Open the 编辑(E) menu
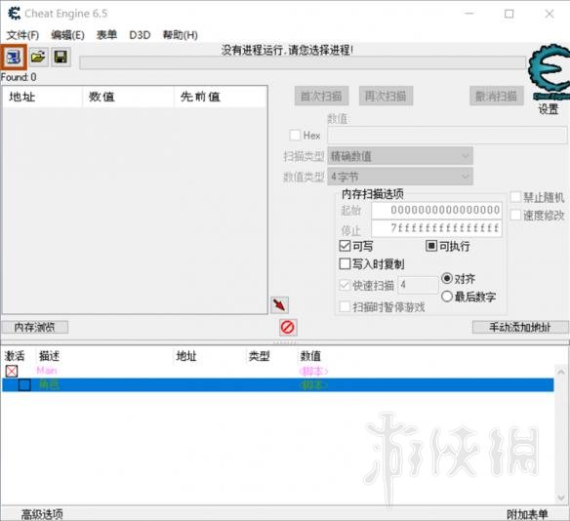This screenshot has width=570, height=521. [x=67, y=35]
